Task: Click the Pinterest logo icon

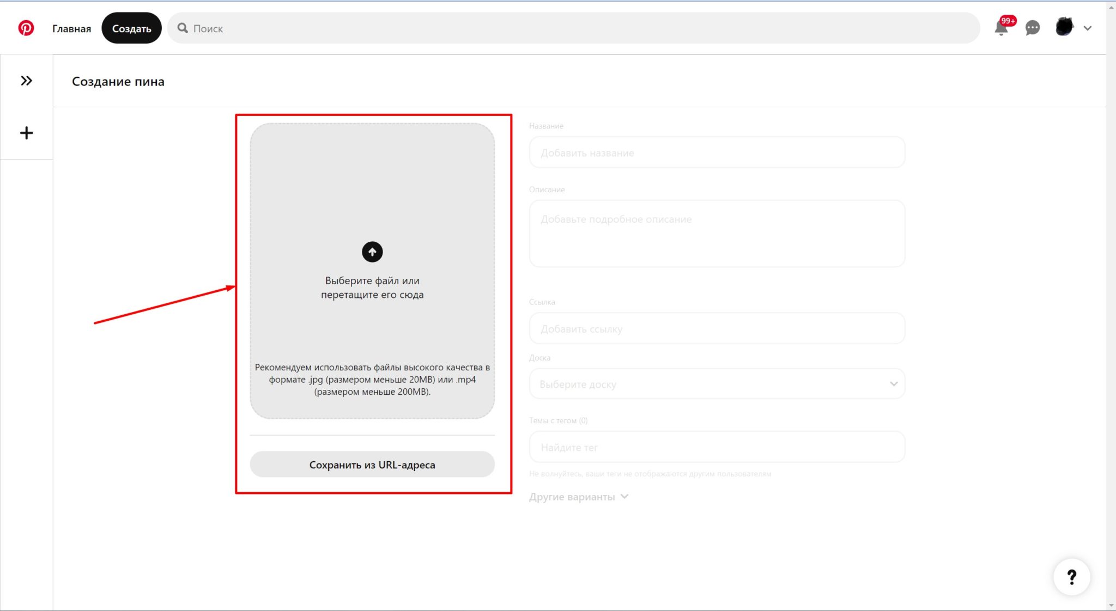Action: [x=26, y=28]
